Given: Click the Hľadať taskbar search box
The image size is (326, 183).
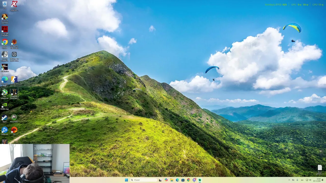Looking at the screenshot, I should [144, 180].
